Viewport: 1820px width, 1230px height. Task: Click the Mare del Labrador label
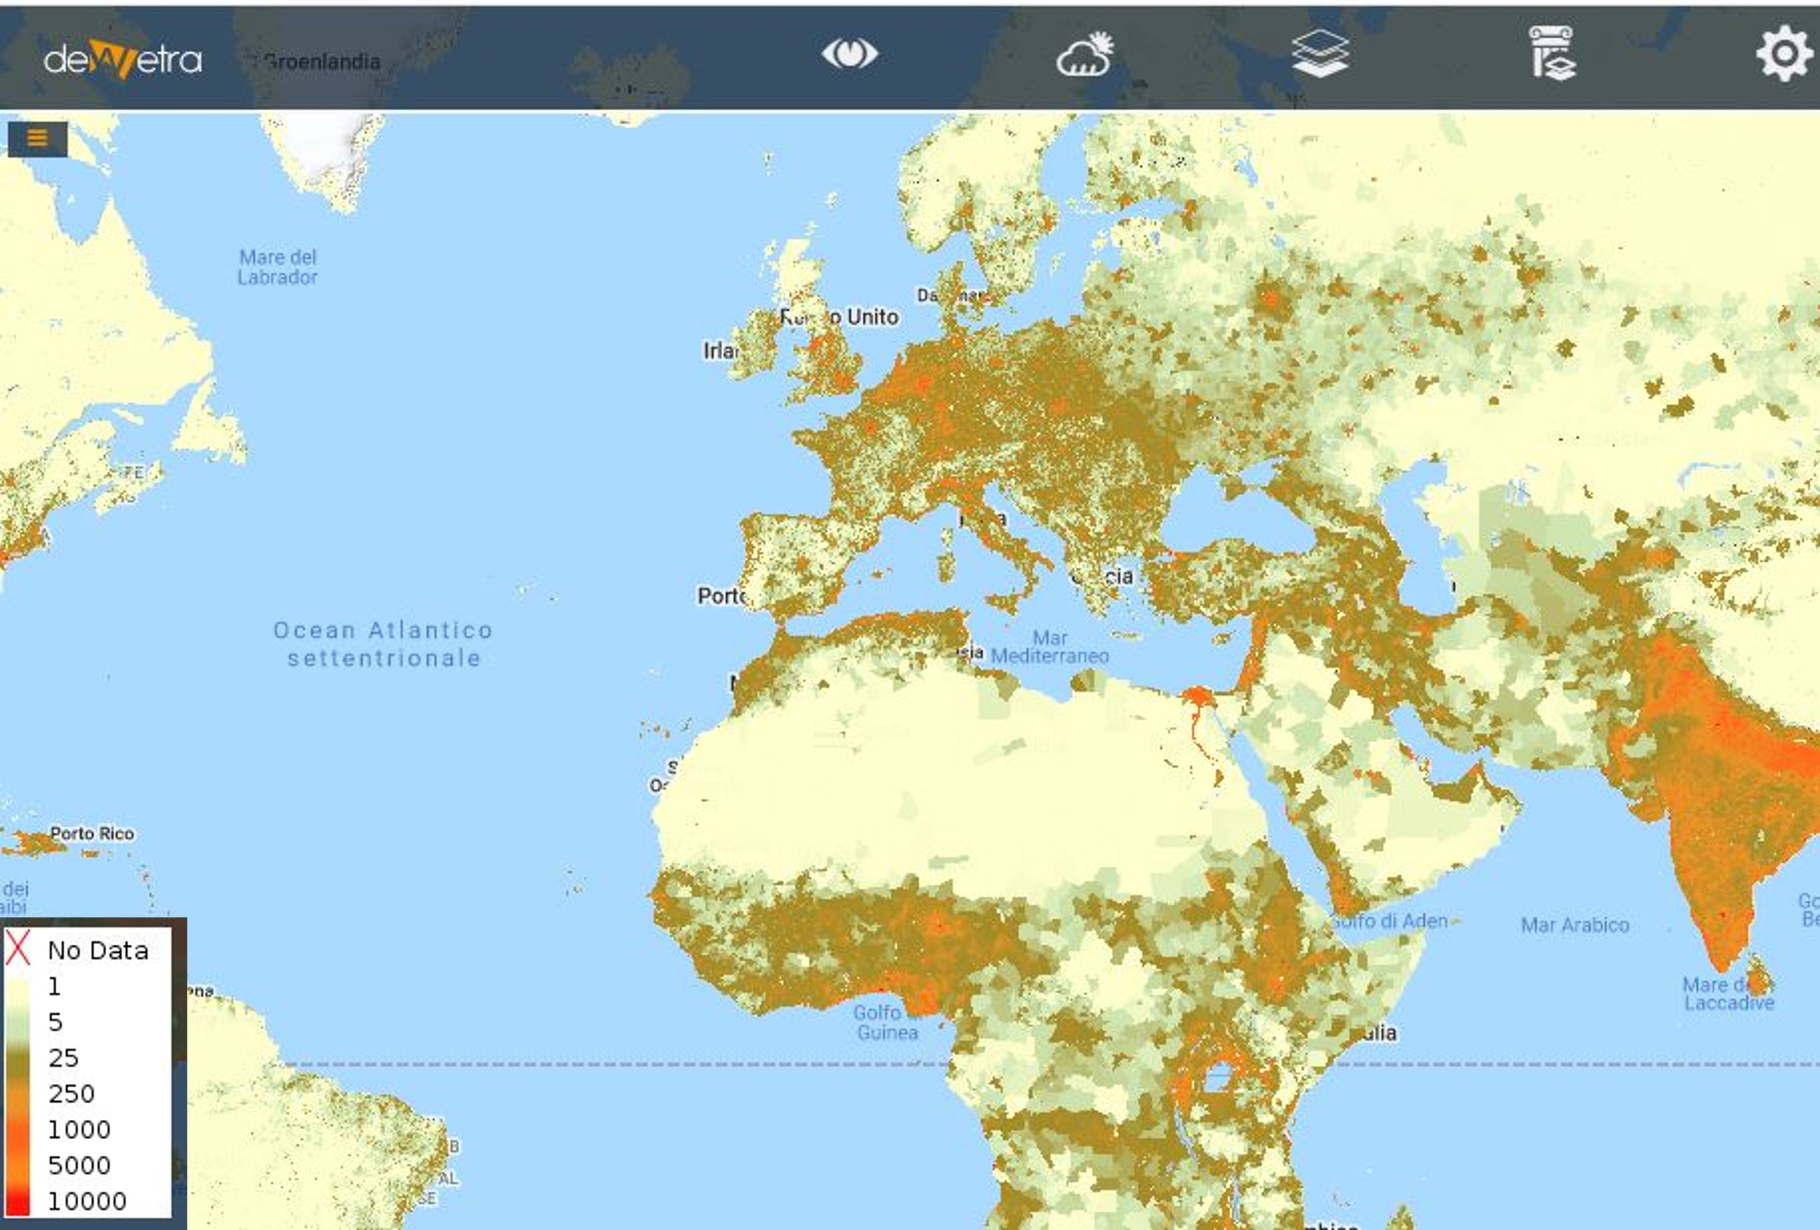point(277,267)
